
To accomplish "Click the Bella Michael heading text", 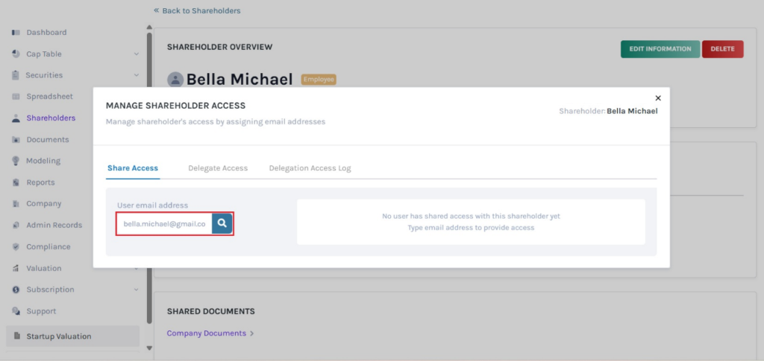I will click(239, 80).
